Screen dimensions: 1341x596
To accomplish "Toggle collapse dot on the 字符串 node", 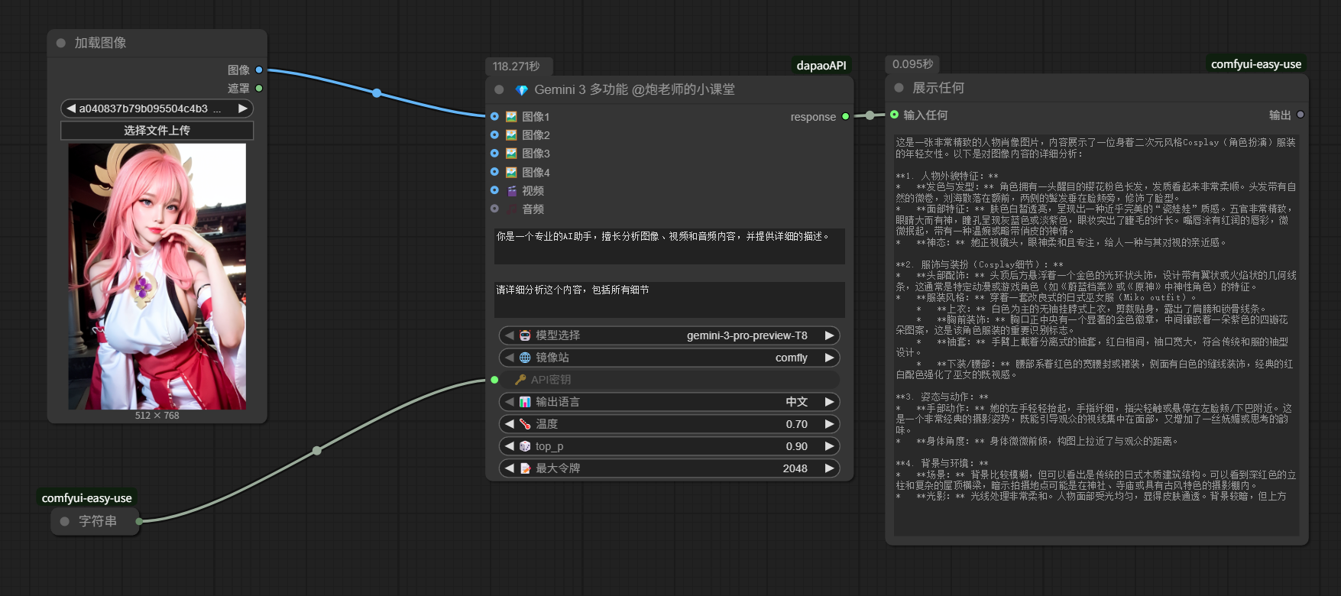I will click(65, 521).
